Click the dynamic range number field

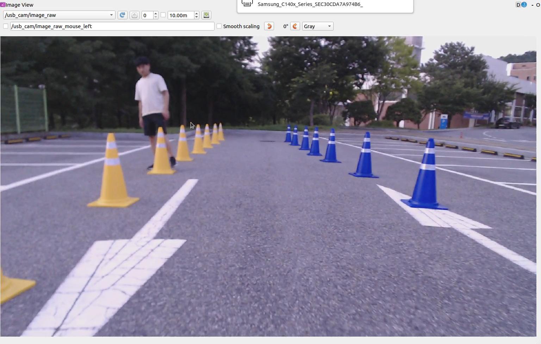click(x=147, y=15)
